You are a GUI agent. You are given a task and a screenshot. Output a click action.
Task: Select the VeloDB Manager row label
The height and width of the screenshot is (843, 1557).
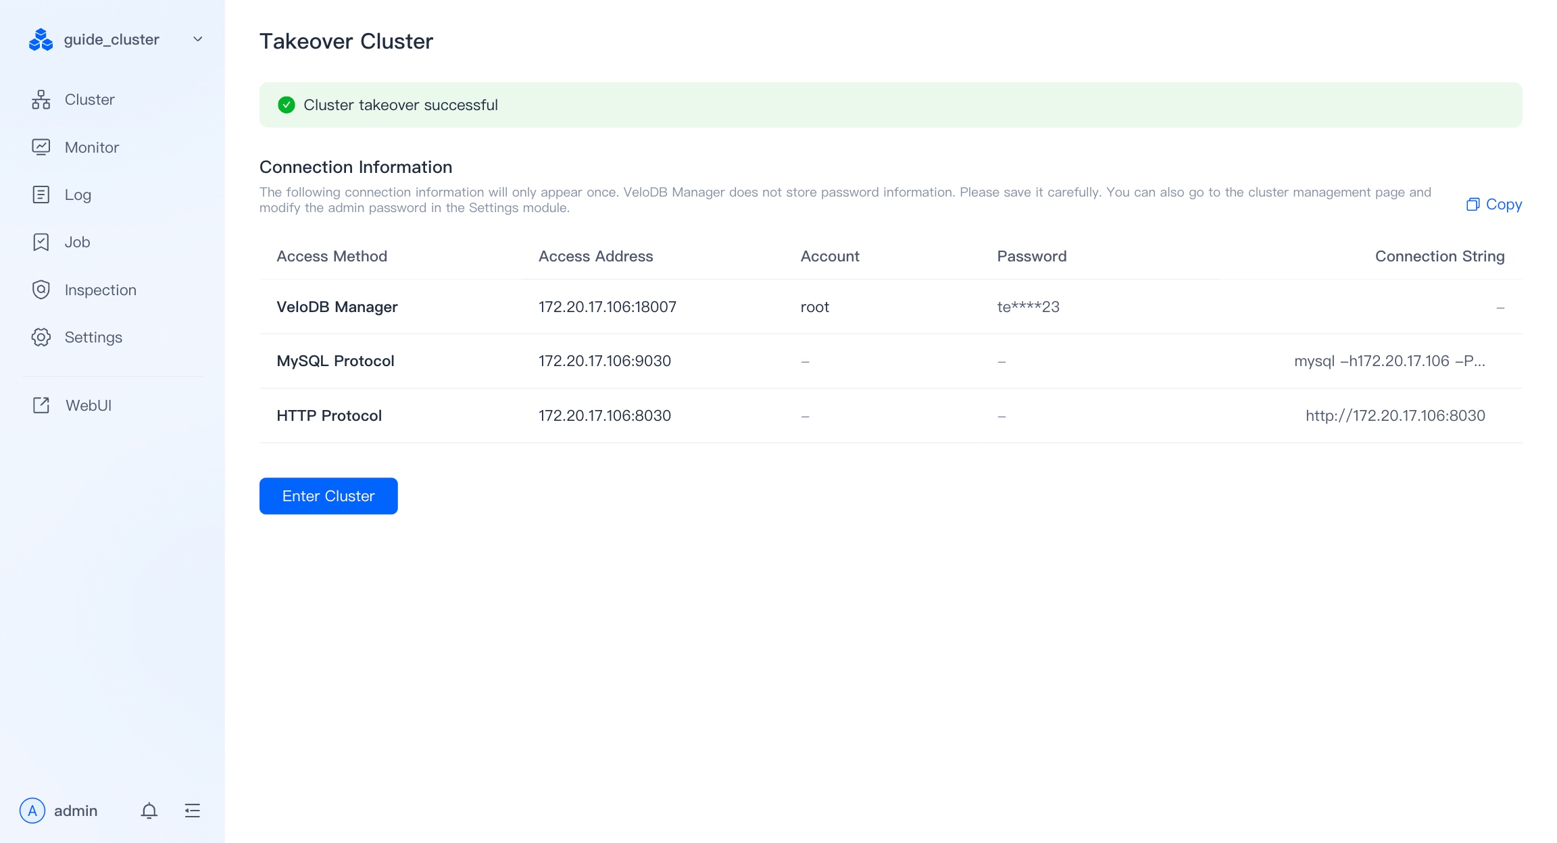click(x=337, y=307)
